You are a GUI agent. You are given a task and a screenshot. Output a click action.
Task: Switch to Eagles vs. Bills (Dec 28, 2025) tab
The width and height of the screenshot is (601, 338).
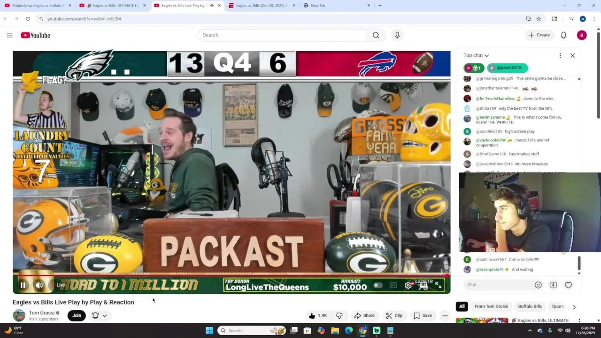[262, 6]
